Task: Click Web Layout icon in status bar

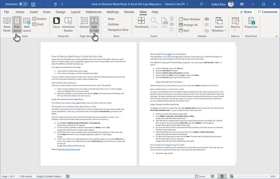Action: [x=231, y=176]
